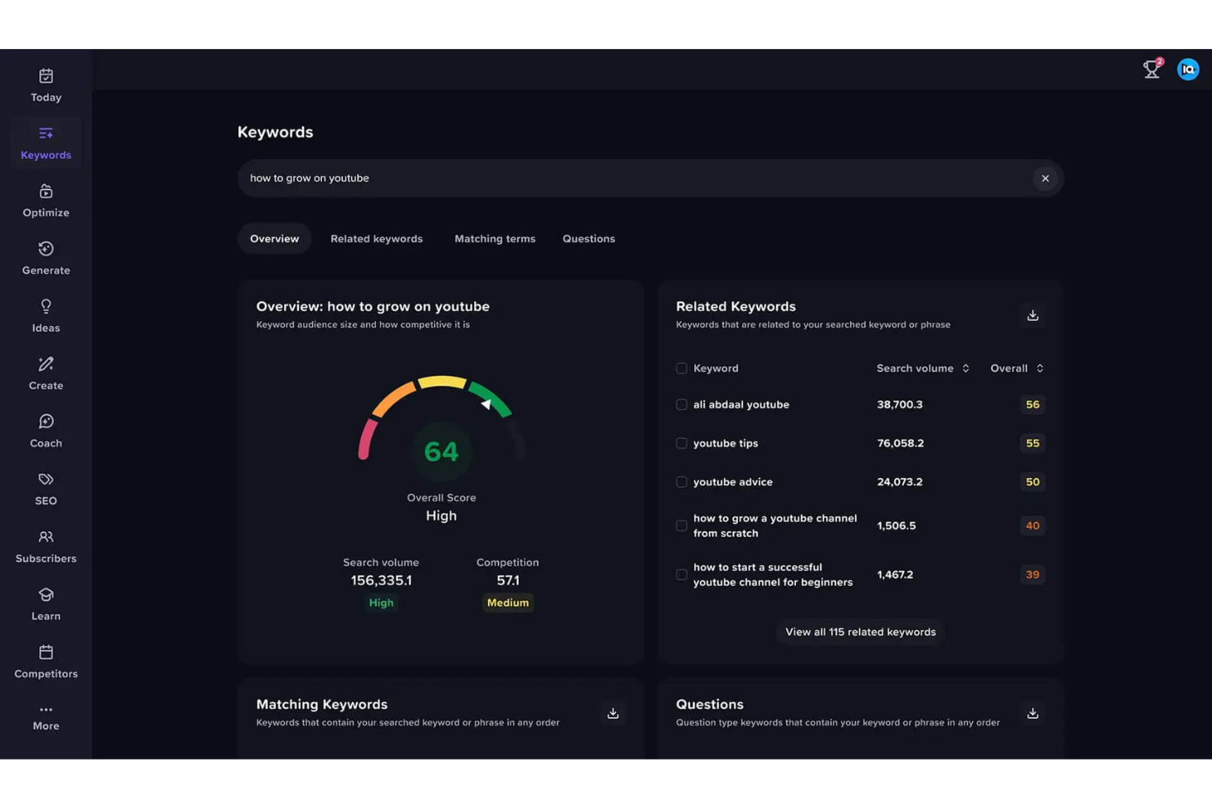Open the Today panel in sidebar
The image size is (1212, 808).
(x=45, y=84)
